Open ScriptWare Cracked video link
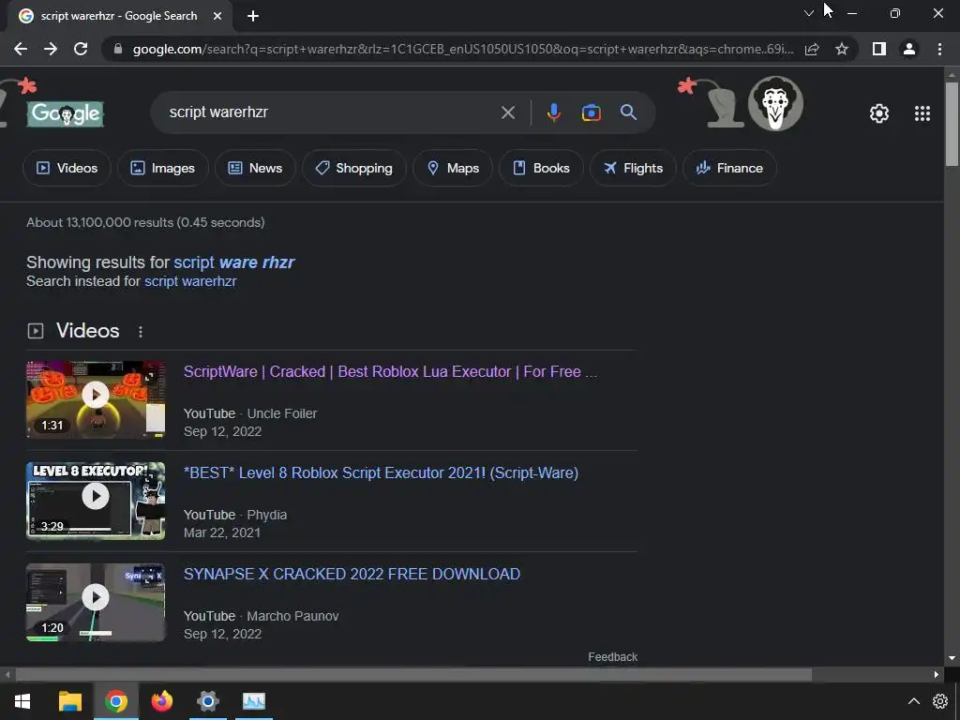The height and width of the screenshot is (720, 960). click(x=390, y=371)
